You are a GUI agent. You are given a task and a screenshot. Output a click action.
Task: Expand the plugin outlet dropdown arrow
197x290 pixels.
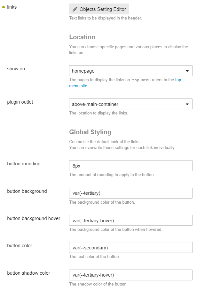(x=187, y=104)
